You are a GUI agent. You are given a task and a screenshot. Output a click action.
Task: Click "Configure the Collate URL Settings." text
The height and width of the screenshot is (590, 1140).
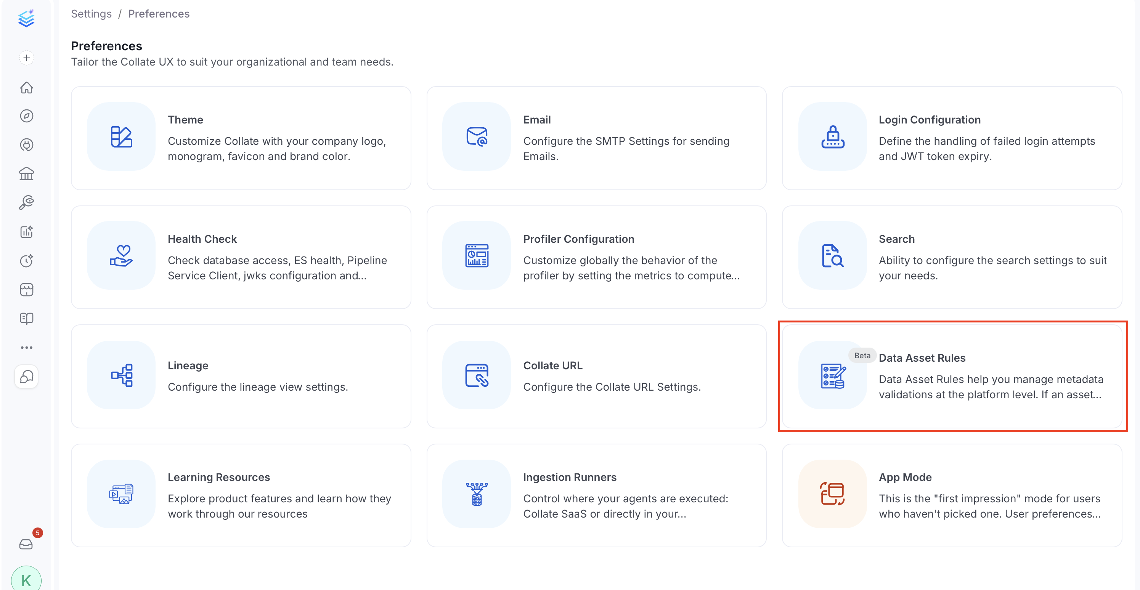coord(612,387)
